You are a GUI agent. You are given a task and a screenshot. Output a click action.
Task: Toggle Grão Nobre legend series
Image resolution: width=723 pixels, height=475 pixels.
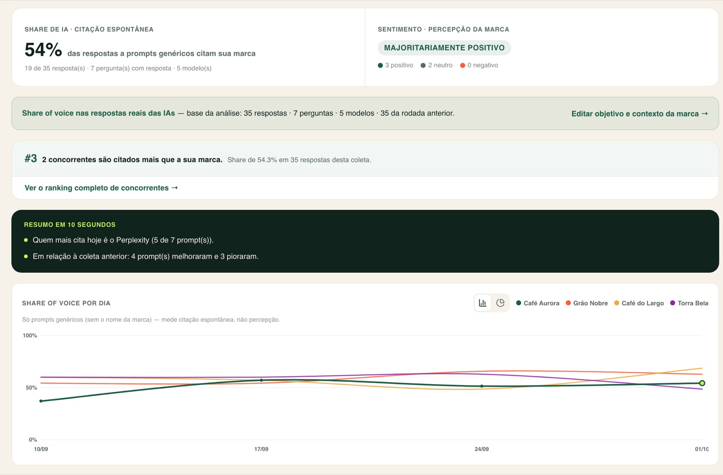click(x=587, y=303)
